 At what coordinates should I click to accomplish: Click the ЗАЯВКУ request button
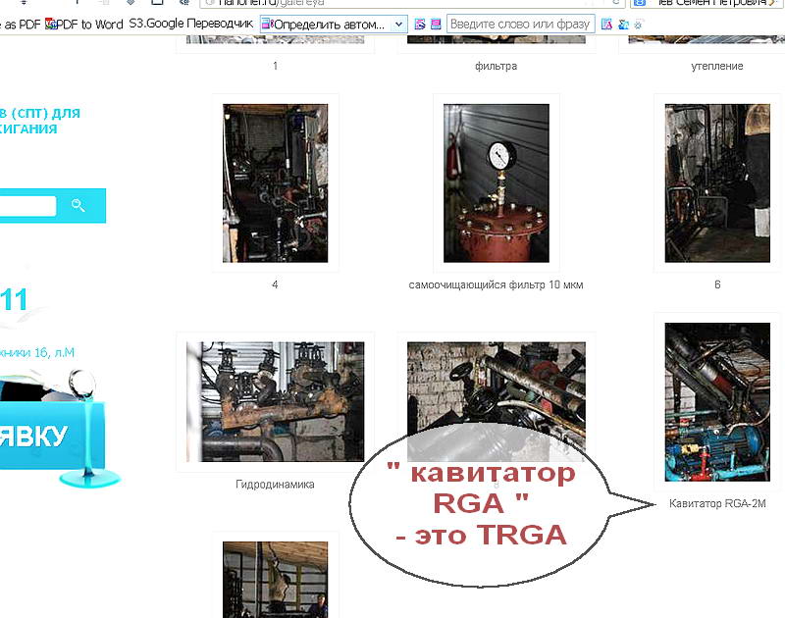coord(53,436)
